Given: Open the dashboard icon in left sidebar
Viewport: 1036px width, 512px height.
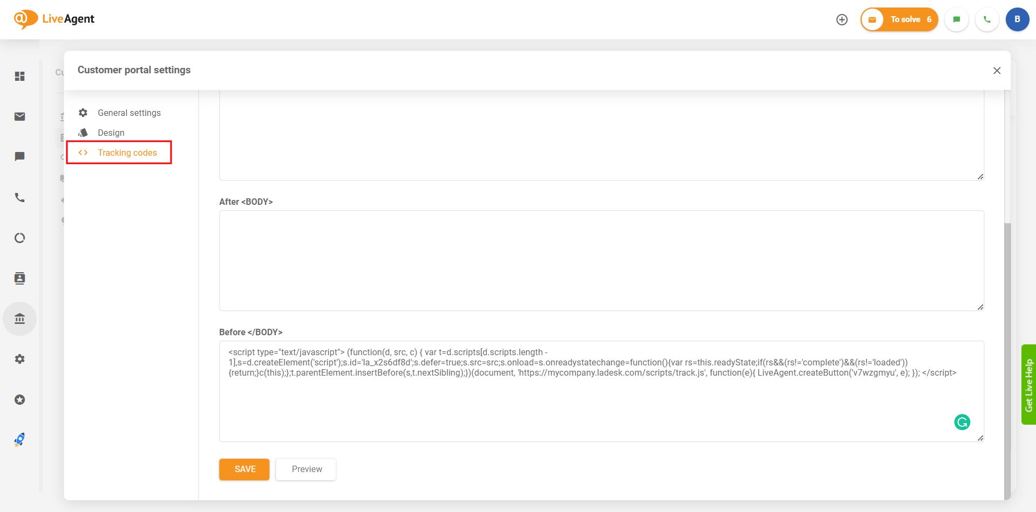Looking at the screenshot, I should pyautogui.click(x=20, y=77).
